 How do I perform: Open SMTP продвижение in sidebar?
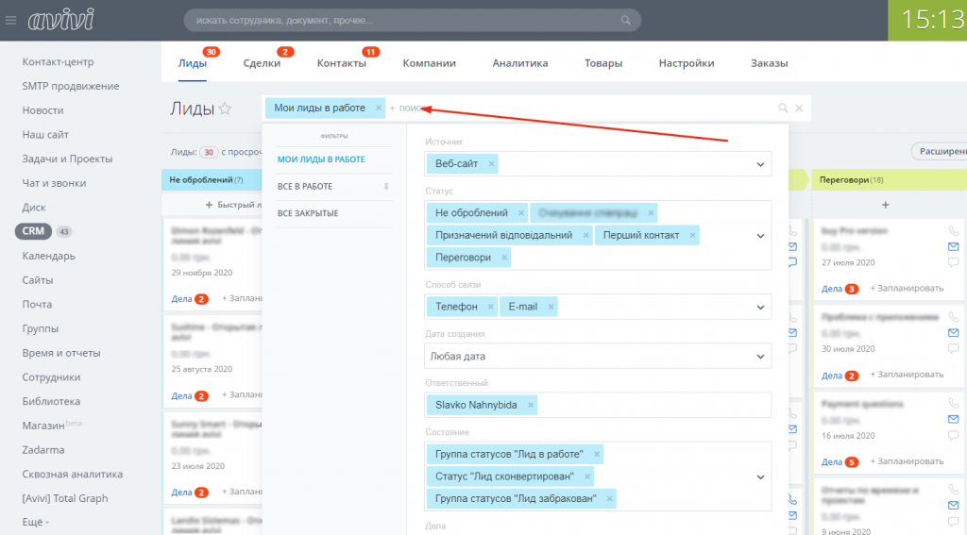pyautogui.click(x=71, y=86)
